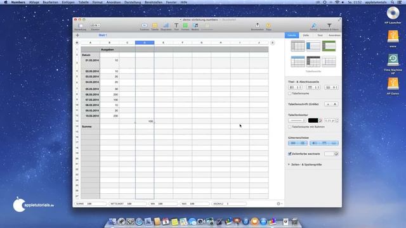
Task: Click the black Tabellenkontur color swatch
Action: coord(313,120)
